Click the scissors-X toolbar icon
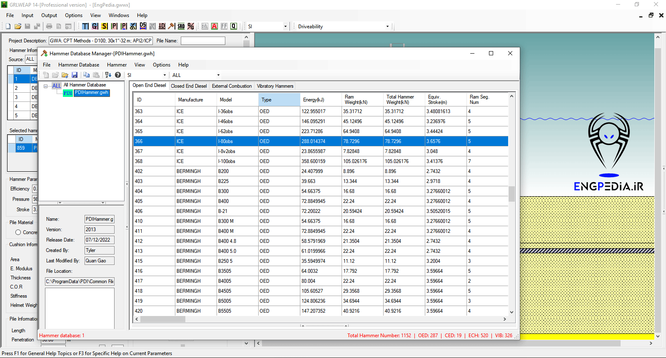Screen dimensions: 666x358 click(133, 26)
